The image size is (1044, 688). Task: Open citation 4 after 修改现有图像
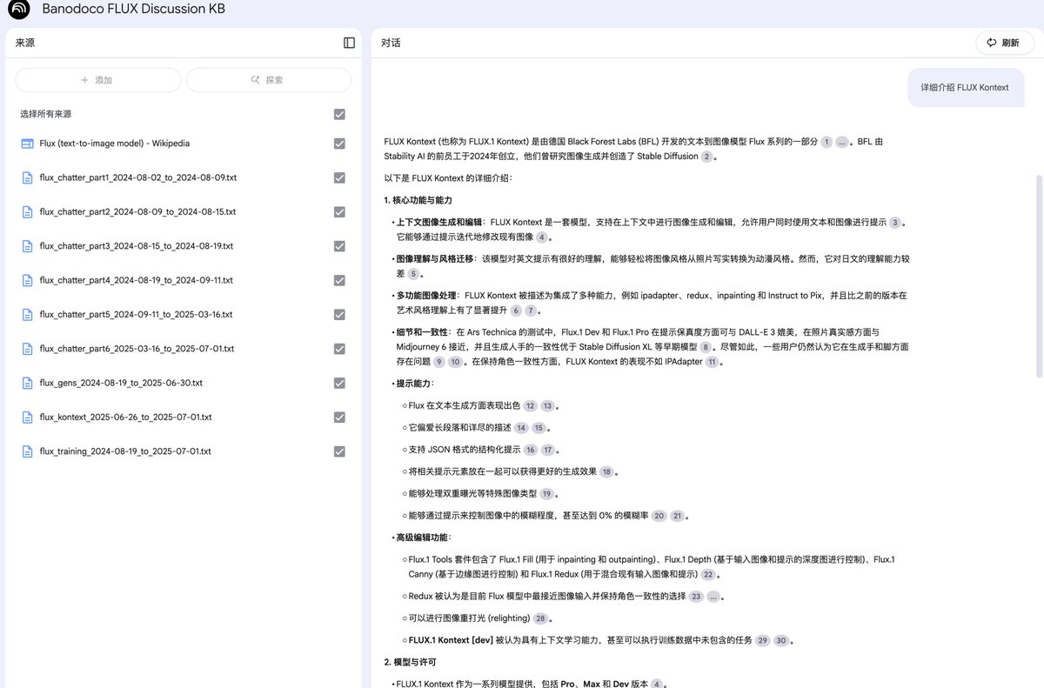point(542,237)
